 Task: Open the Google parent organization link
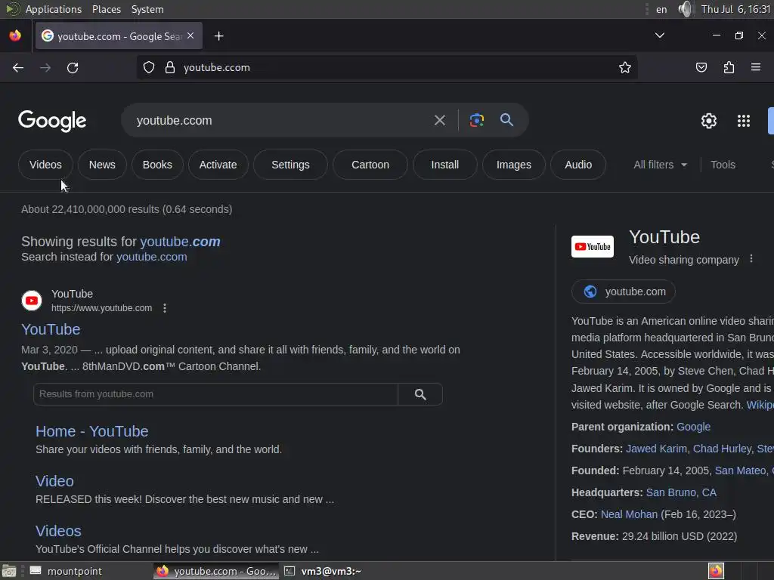coord(694,427)
